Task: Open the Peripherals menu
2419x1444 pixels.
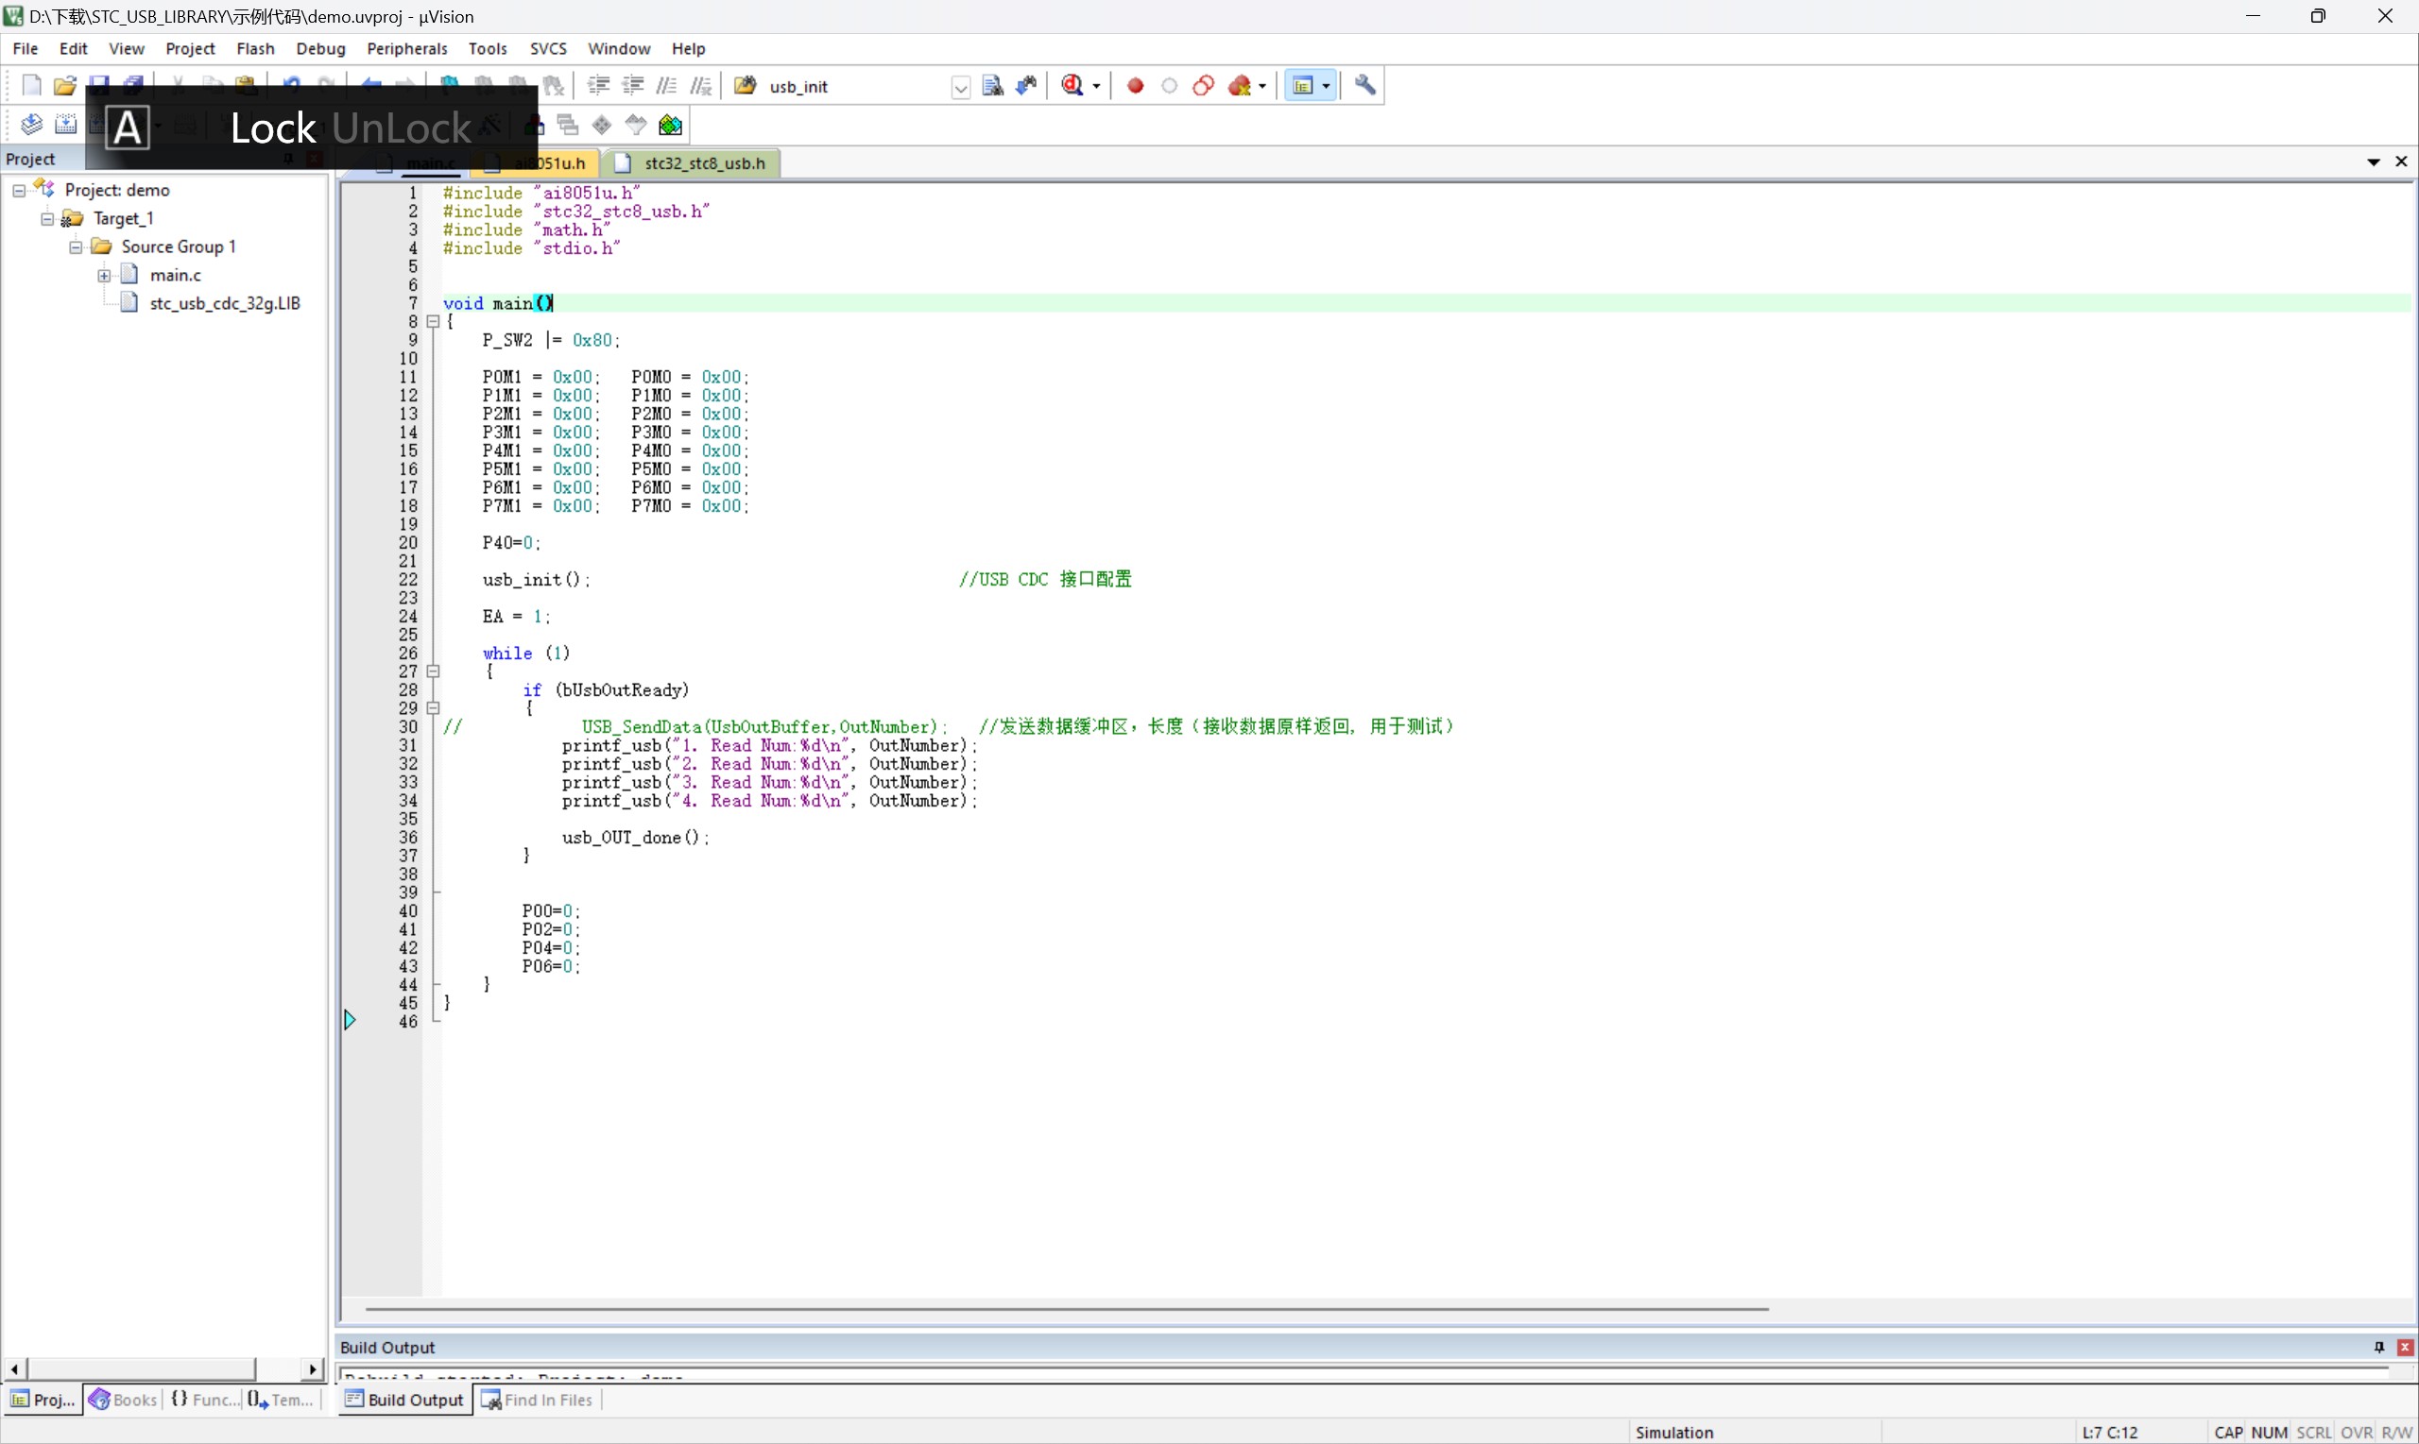Action: point(407,49)
